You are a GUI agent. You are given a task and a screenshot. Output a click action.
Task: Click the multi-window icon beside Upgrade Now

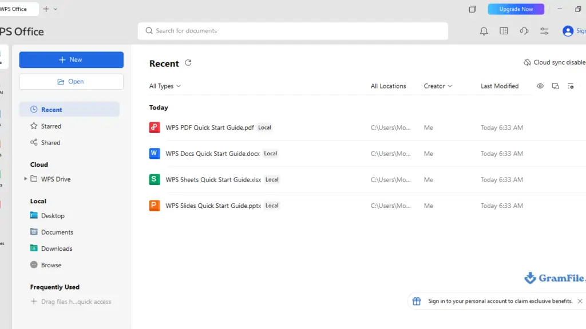point(472,9)
